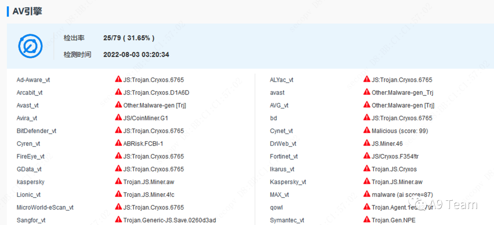Click the warning triangle in Ikarus_vt row

367,168
